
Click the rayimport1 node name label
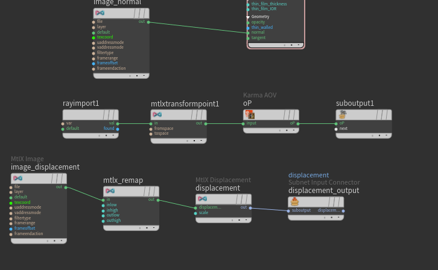[x=81, y=103]
